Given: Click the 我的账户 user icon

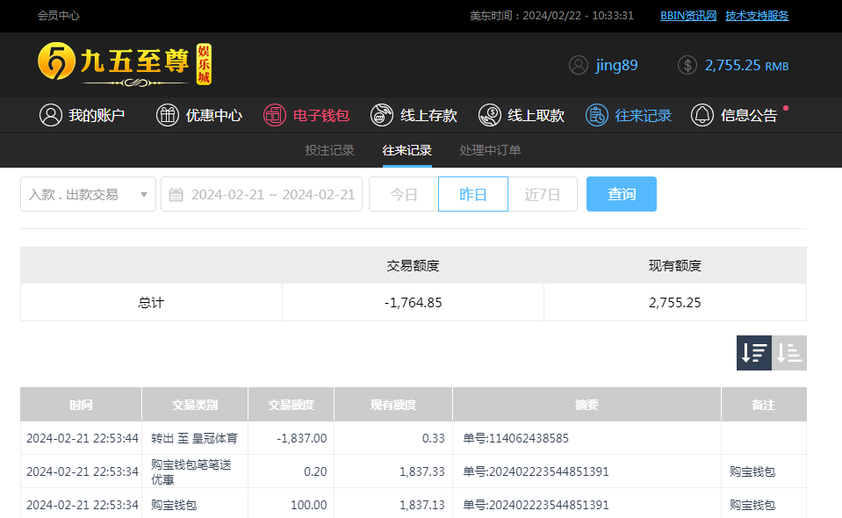Looking at the screenshot, I should pyautogui.click(x=51, y=115).
